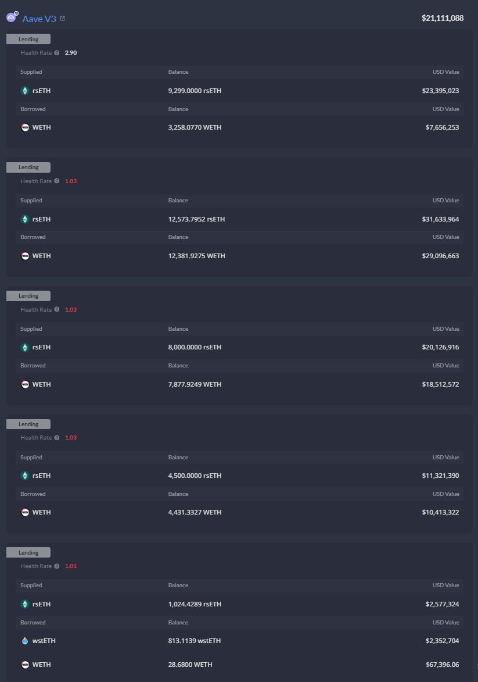Image resolution: width=478 pixels, height=682 pixels.
Task: Click help icon next to Health Rate 1.01
Action: click(57, 566)
